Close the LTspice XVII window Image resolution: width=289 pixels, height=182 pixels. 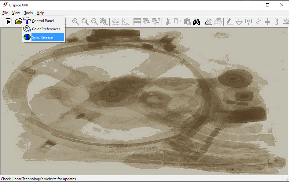pyautogui.click(x=281, y=5)
